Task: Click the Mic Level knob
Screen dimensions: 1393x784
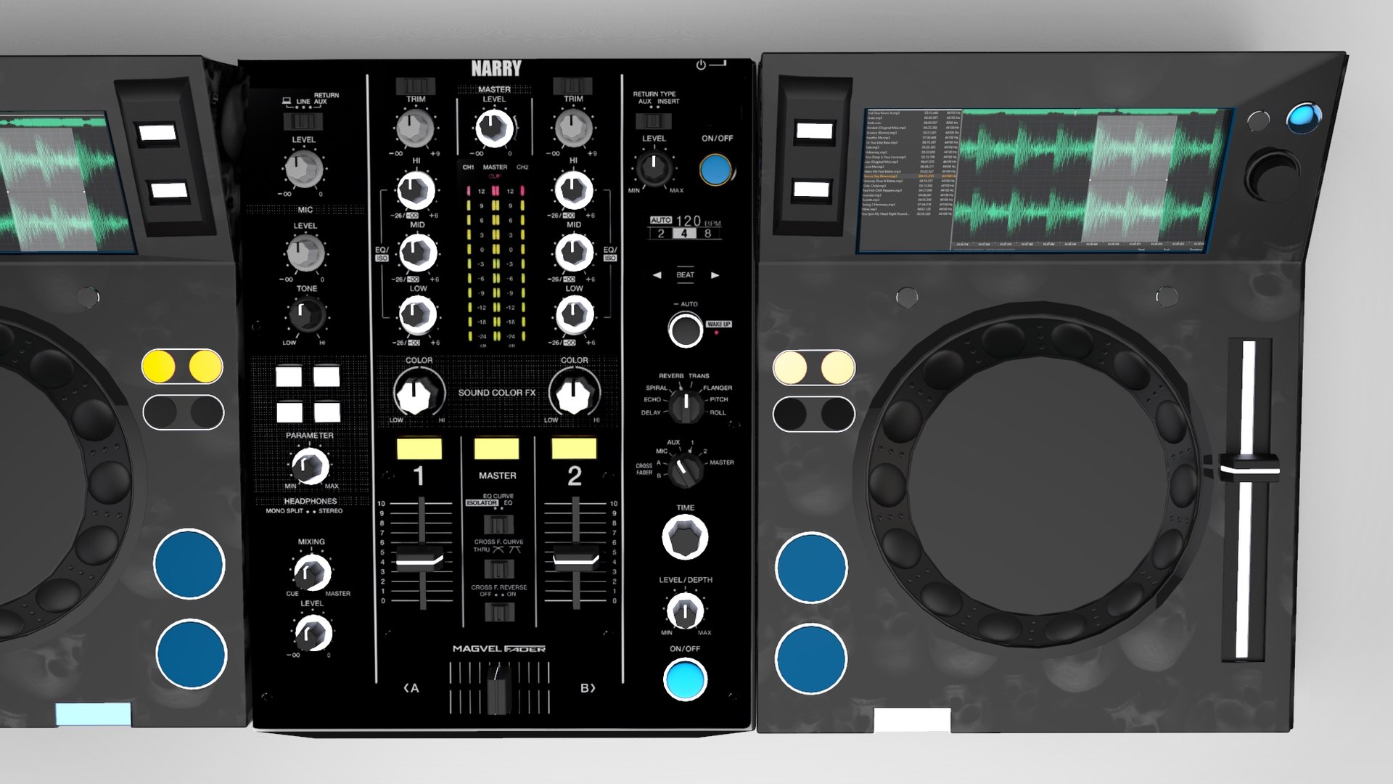Action: [305, 254]
